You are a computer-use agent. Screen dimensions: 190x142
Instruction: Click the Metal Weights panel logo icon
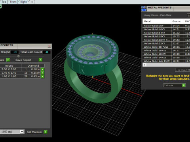144,9
